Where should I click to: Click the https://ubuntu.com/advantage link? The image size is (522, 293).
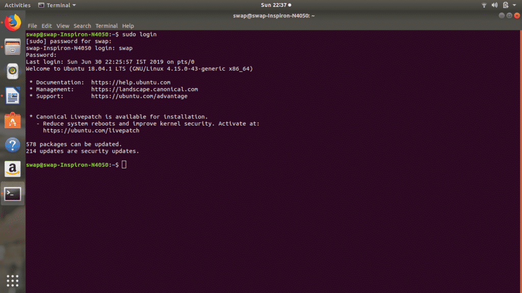[139, 96]
